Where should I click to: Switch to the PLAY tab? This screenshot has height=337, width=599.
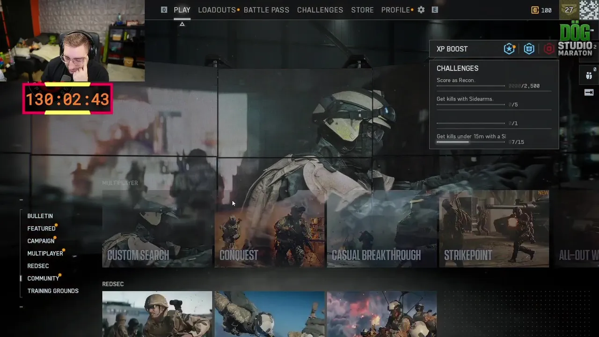(182, 10)
